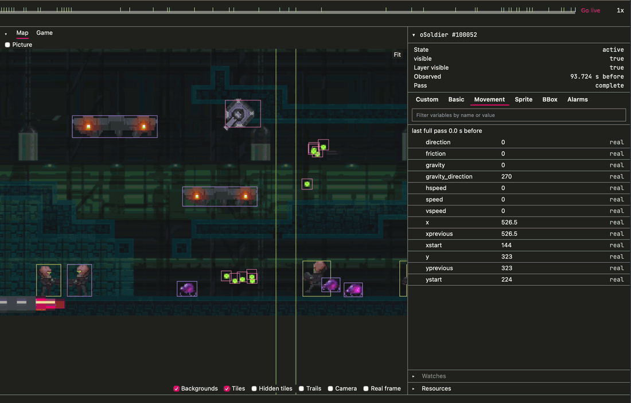This screenshot has width=631, height=403.
Task: Click the ystart value 224
Action: coord(507,280)
